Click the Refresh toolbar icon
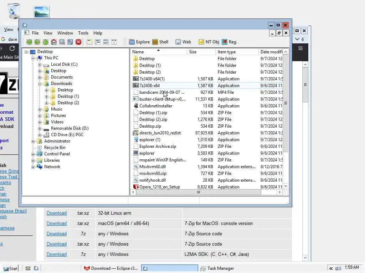The width and height of the screenshot is (365, 273). point(70,42)
